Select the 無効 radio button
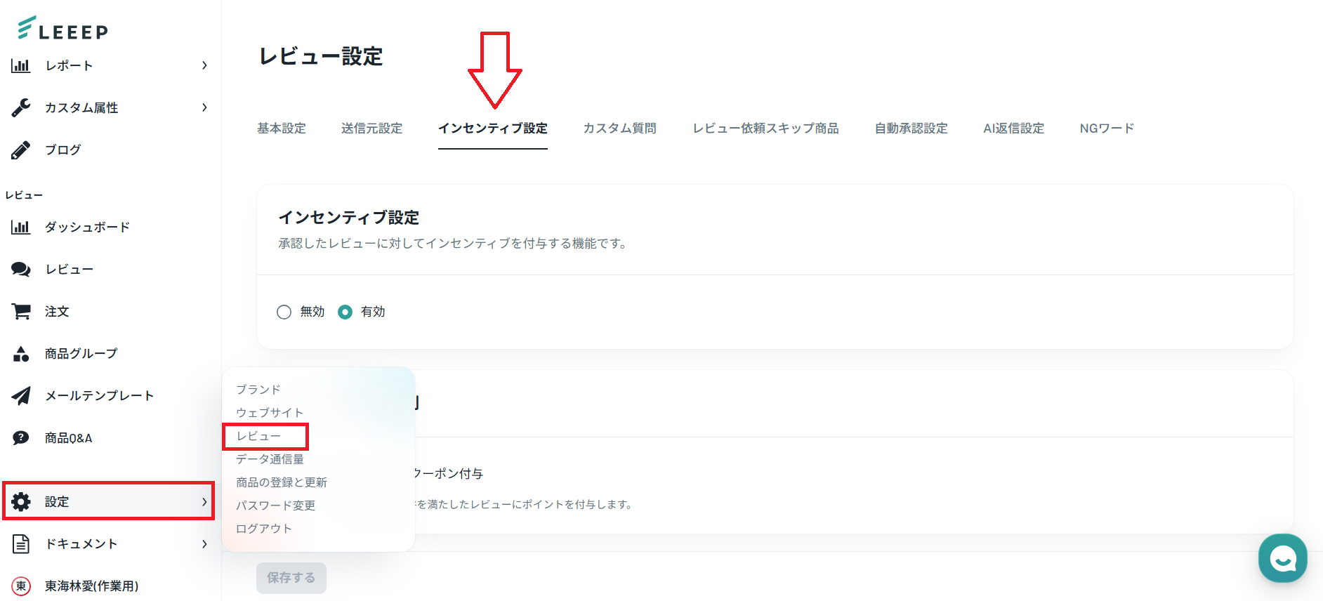Viewport: 1323px width, 601px height. [x=284, y=312]
